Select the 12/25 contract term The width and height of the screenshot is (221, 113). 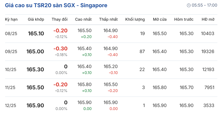[x=11, y=106]
